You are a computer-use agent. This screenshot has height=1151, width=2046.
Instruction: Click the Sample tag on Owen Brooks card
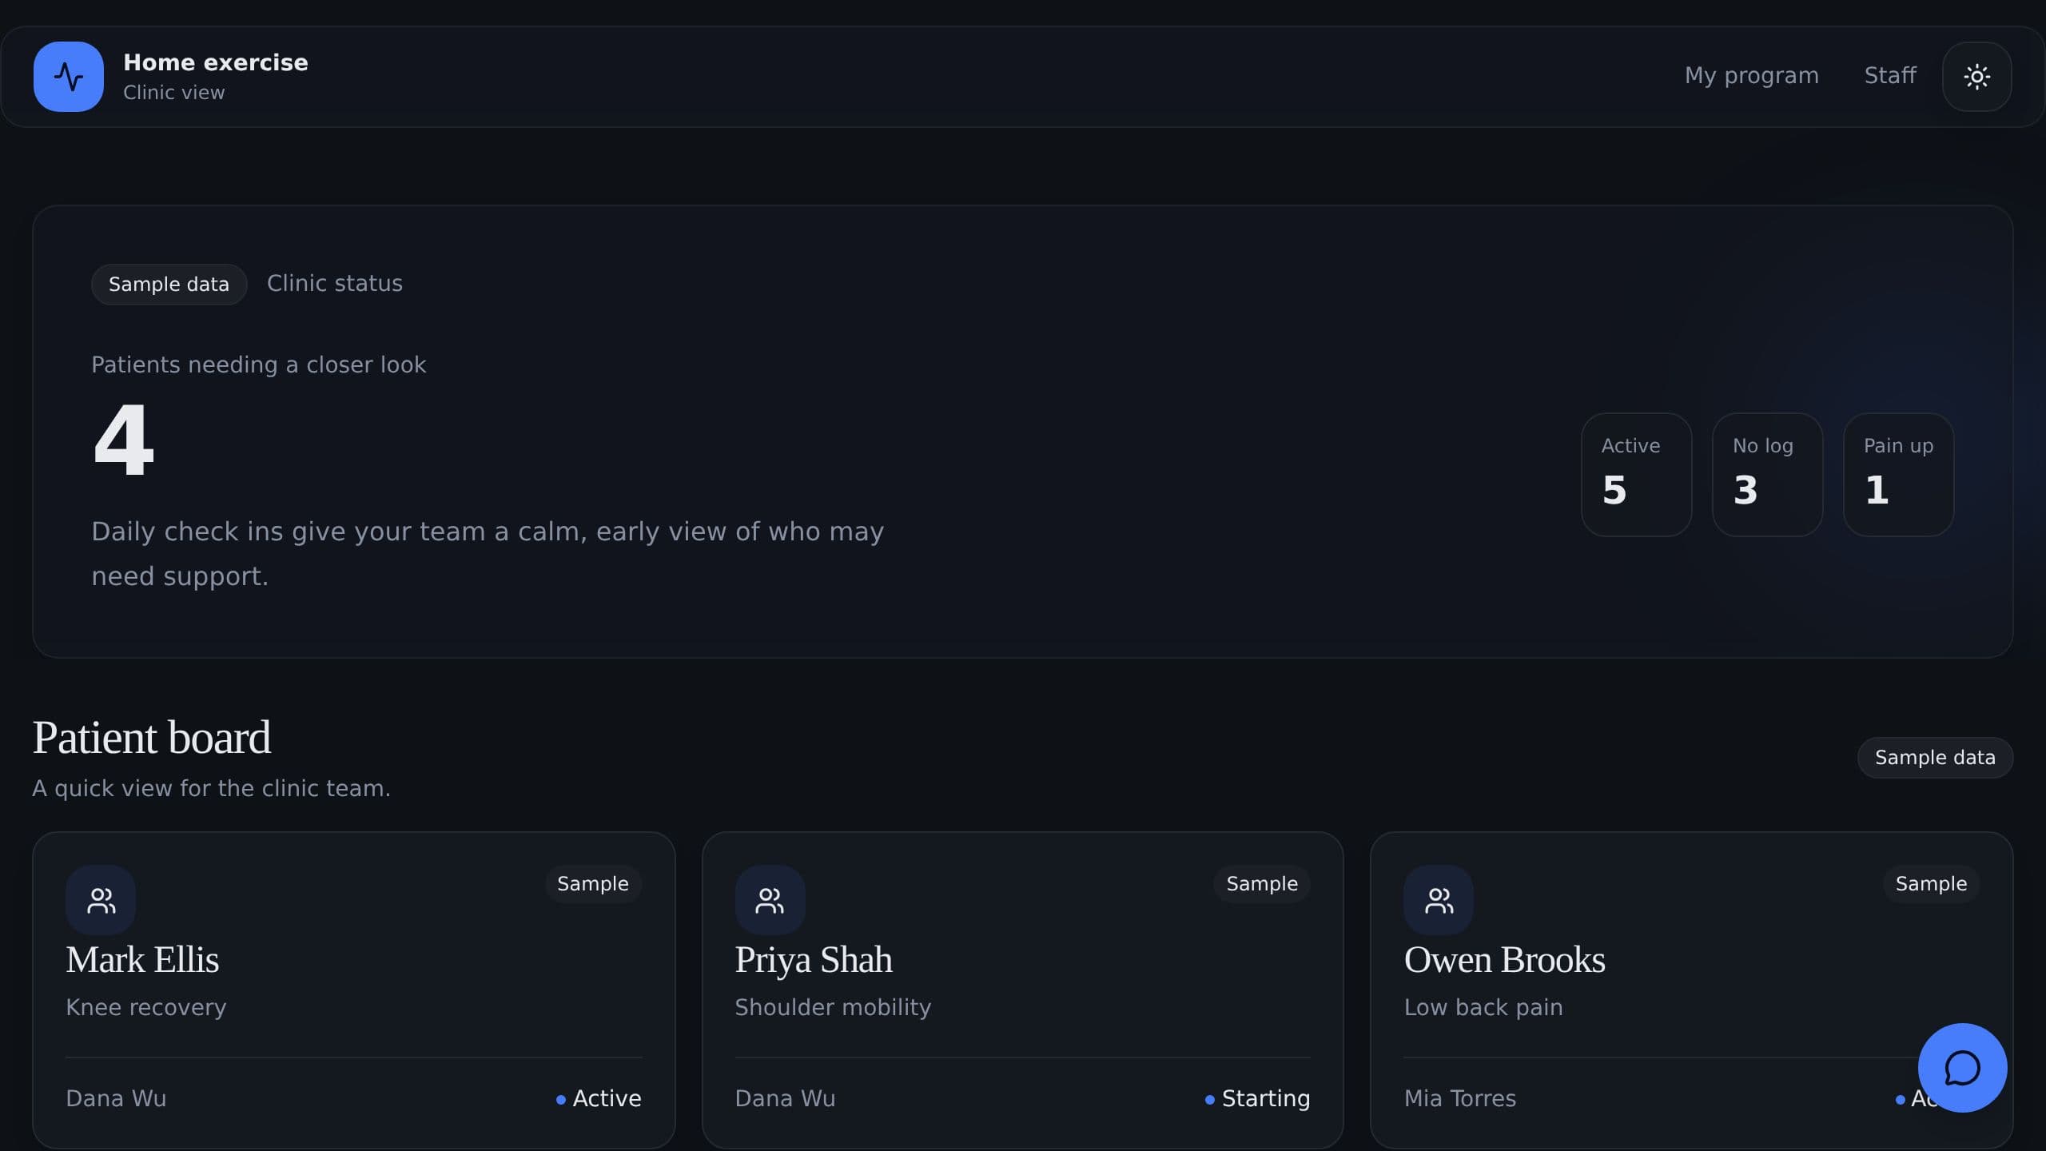[x=1931, y=884]
